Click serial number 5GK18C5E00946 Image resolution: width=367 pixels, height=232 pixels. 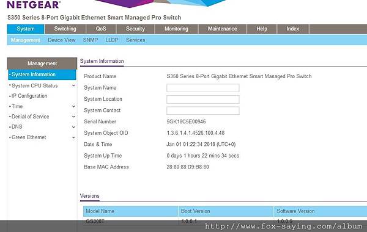186,121
